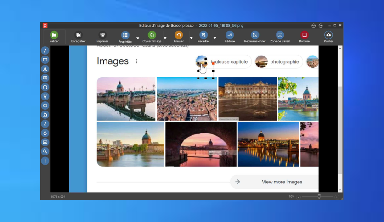Select the curly brace tool

click(45, 161)
